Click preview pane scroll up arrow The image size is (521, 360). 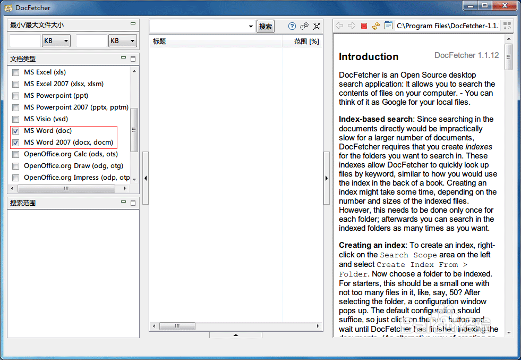509,39
